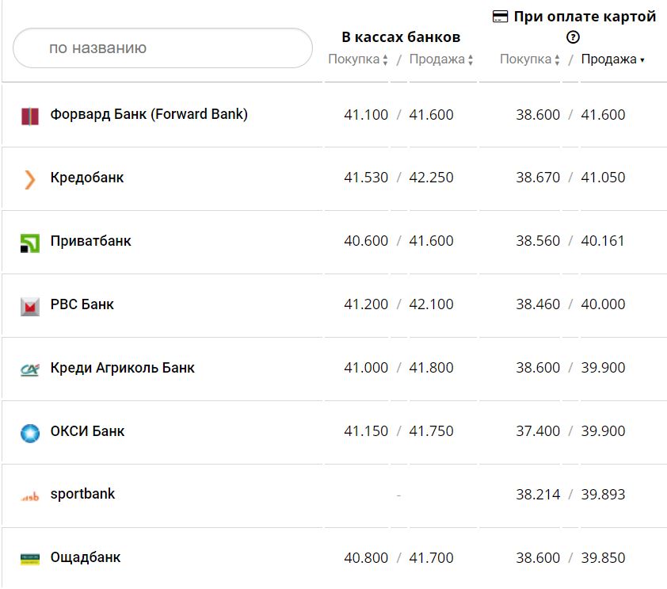Click the РВС Банк logo icon
Image resolution: width=667 pixels, height=589 pixels.
[x=29, y=306]
